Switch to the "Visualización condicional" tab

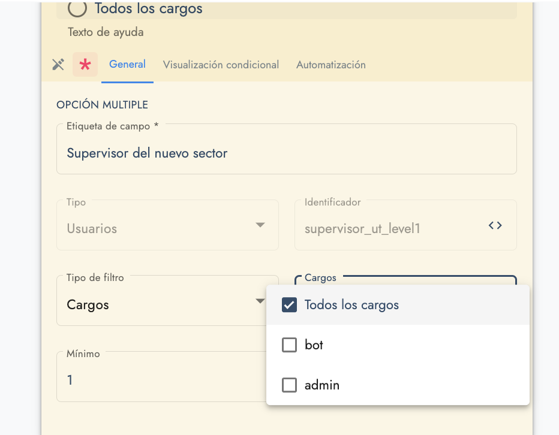(x=221, y=64)
